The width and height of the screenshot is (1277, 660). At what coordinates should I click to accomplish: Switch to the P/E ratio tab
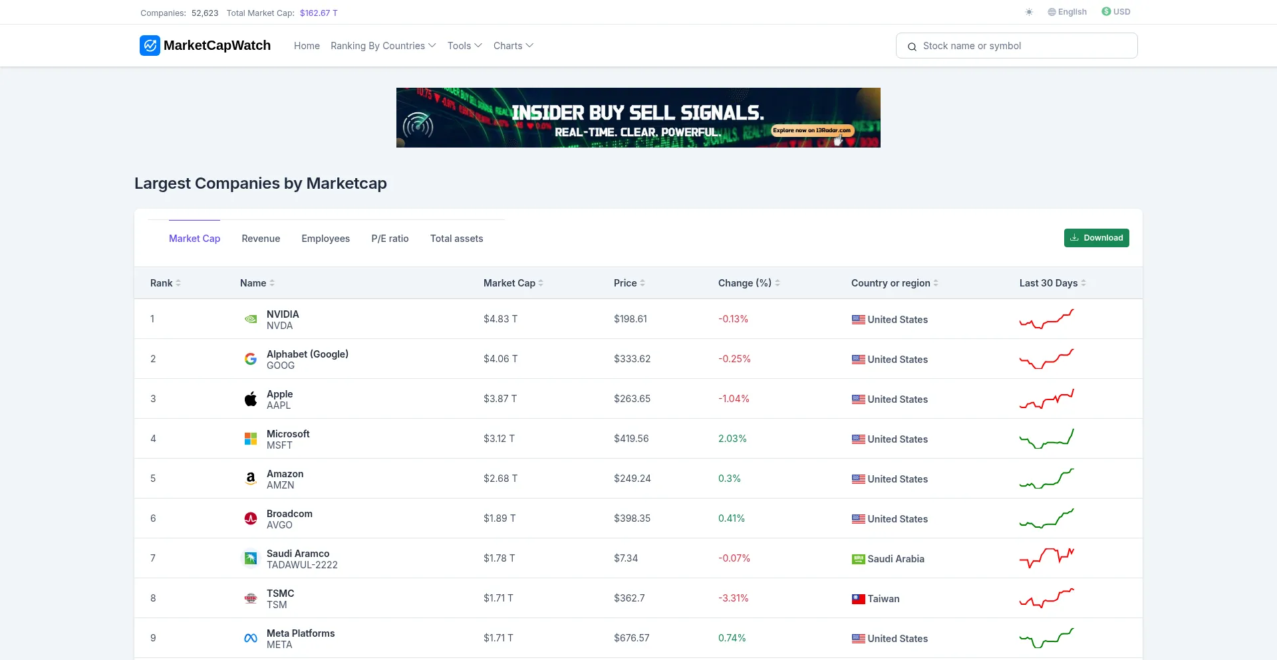coord(390,239)
